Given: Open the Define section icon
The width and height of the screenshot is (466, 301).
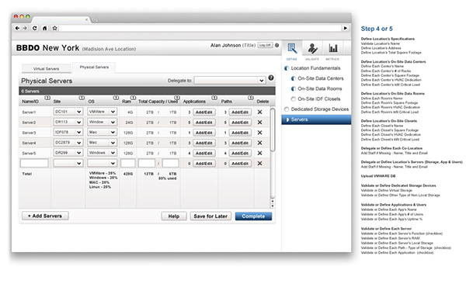Looking at the screenshot, I should coord(292,48).
